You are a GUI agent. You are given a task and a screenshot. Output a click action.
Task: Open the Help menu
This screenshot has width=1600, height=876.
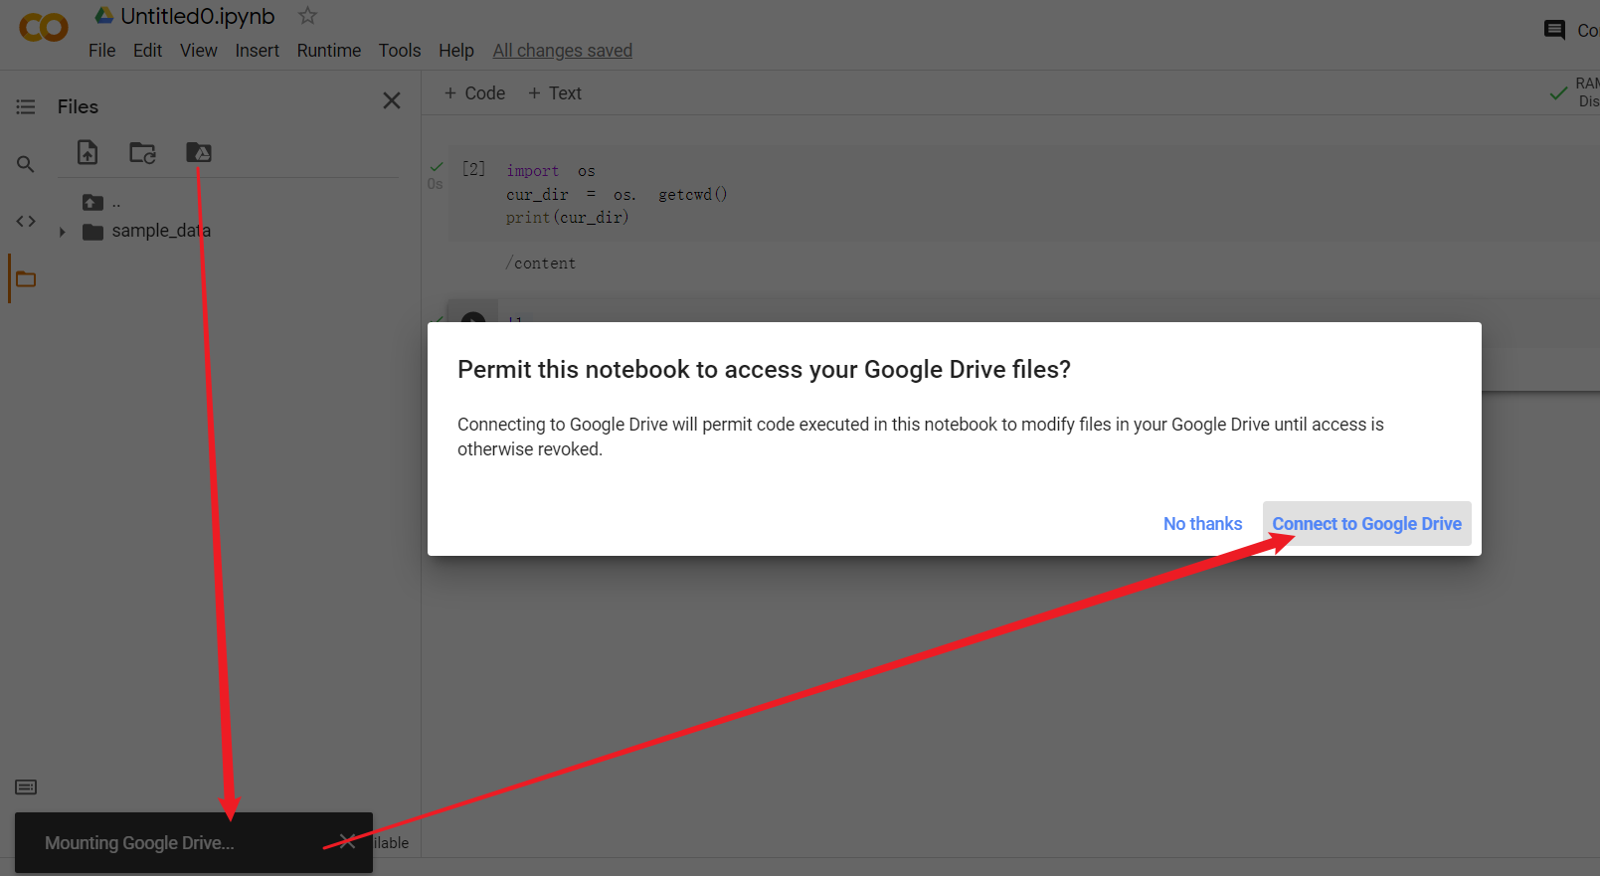tap(456, 51)
